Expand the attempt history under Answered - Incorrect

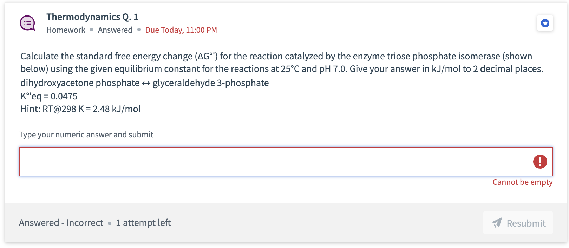point(60,222)
